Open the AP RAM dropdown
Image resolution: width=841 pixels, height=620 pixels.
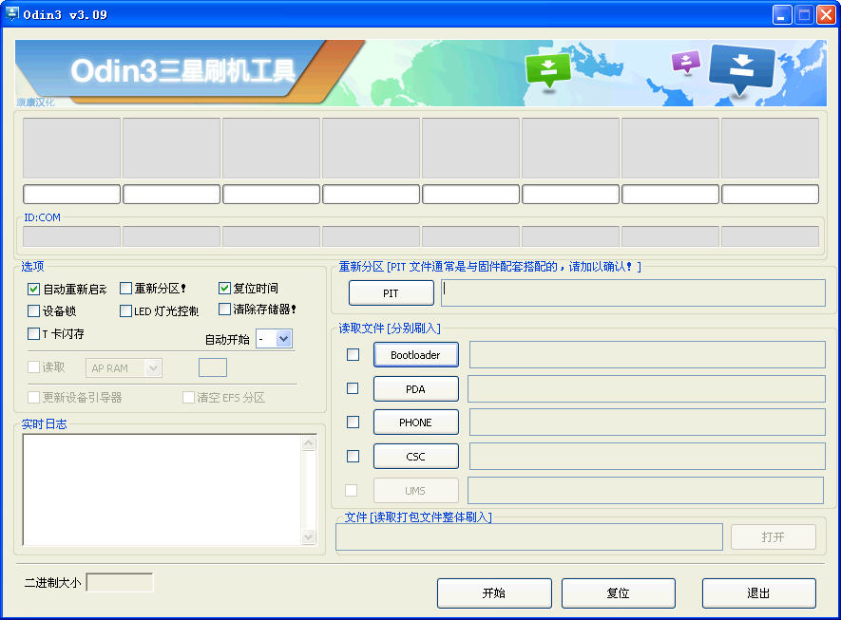(x=124, y=367)
